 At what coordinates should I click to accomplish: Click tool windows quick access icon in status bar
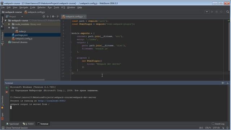[x=3, y=128]
